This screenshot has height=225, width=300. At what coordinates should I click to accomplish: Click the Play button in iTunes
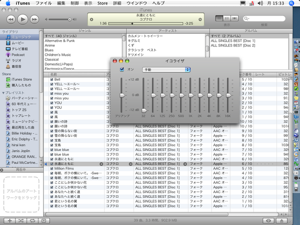[23, 19]
